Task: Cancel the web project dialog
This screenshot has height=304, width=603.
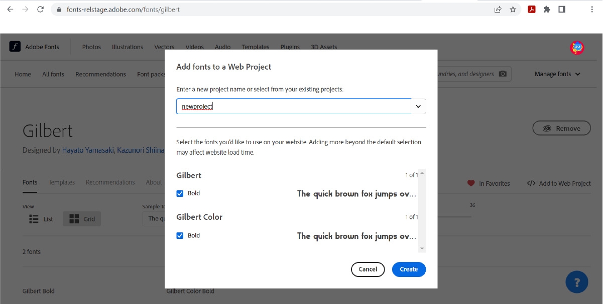Action: pos(368,269)
